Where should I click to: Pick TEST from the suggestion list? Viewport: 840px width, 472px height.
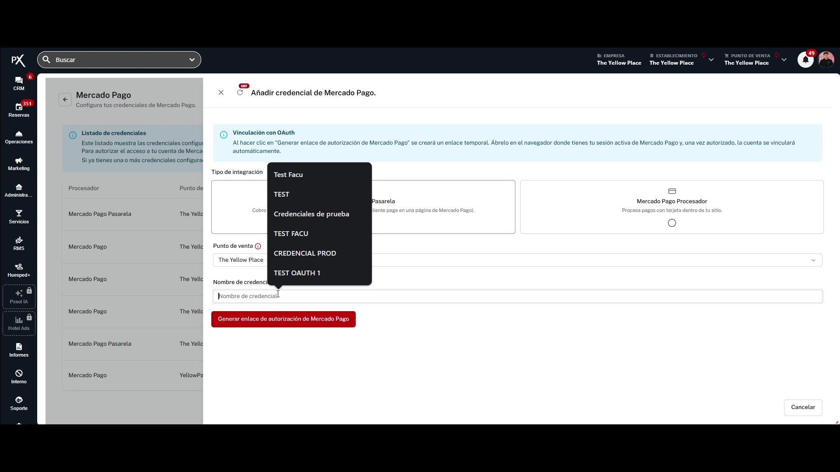click(319, 194)
